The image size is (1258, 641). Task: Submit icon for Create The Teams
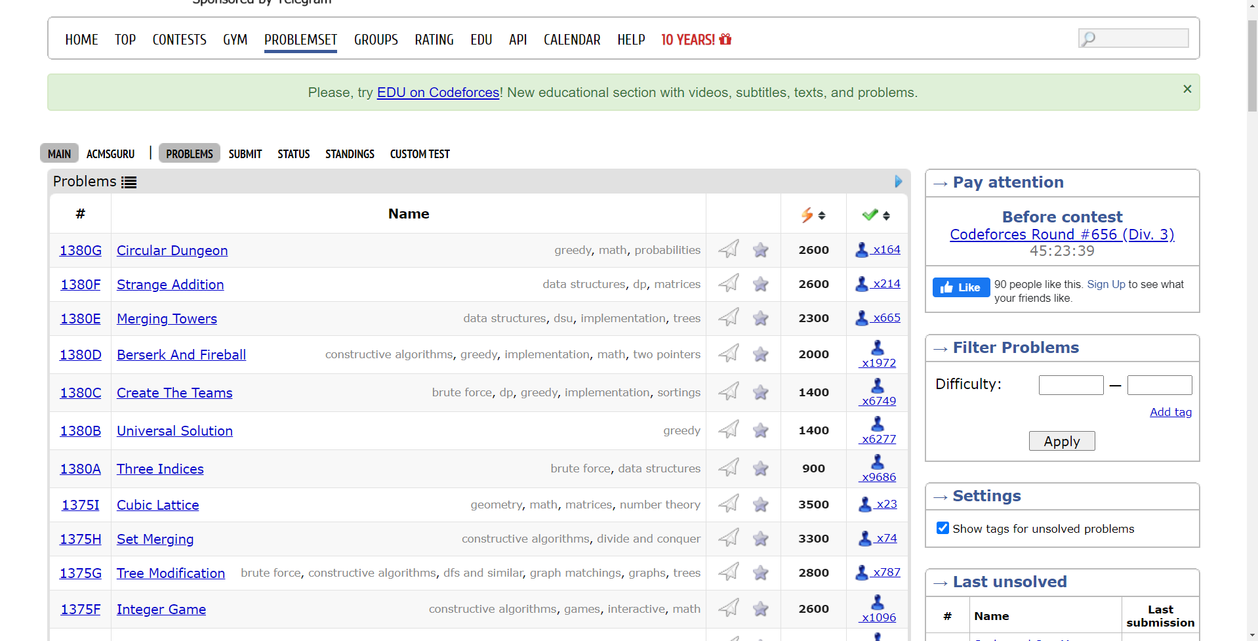728,392
